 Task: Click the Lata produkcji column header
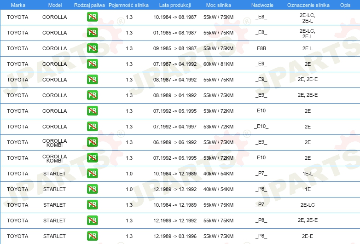click(175, 5)
